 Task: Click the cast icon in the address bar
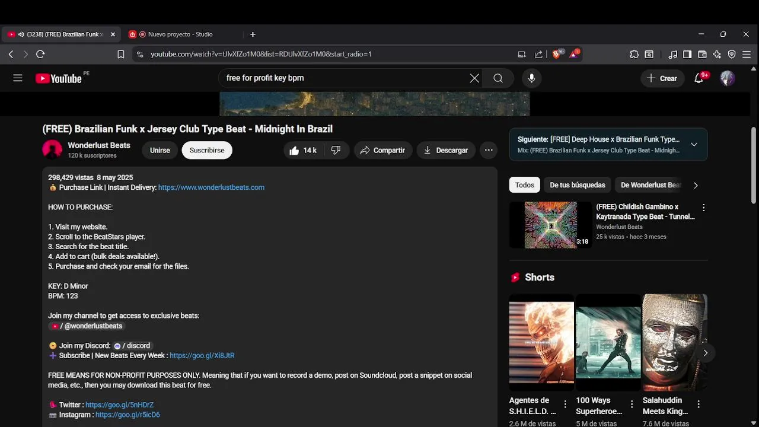(522, 54)
